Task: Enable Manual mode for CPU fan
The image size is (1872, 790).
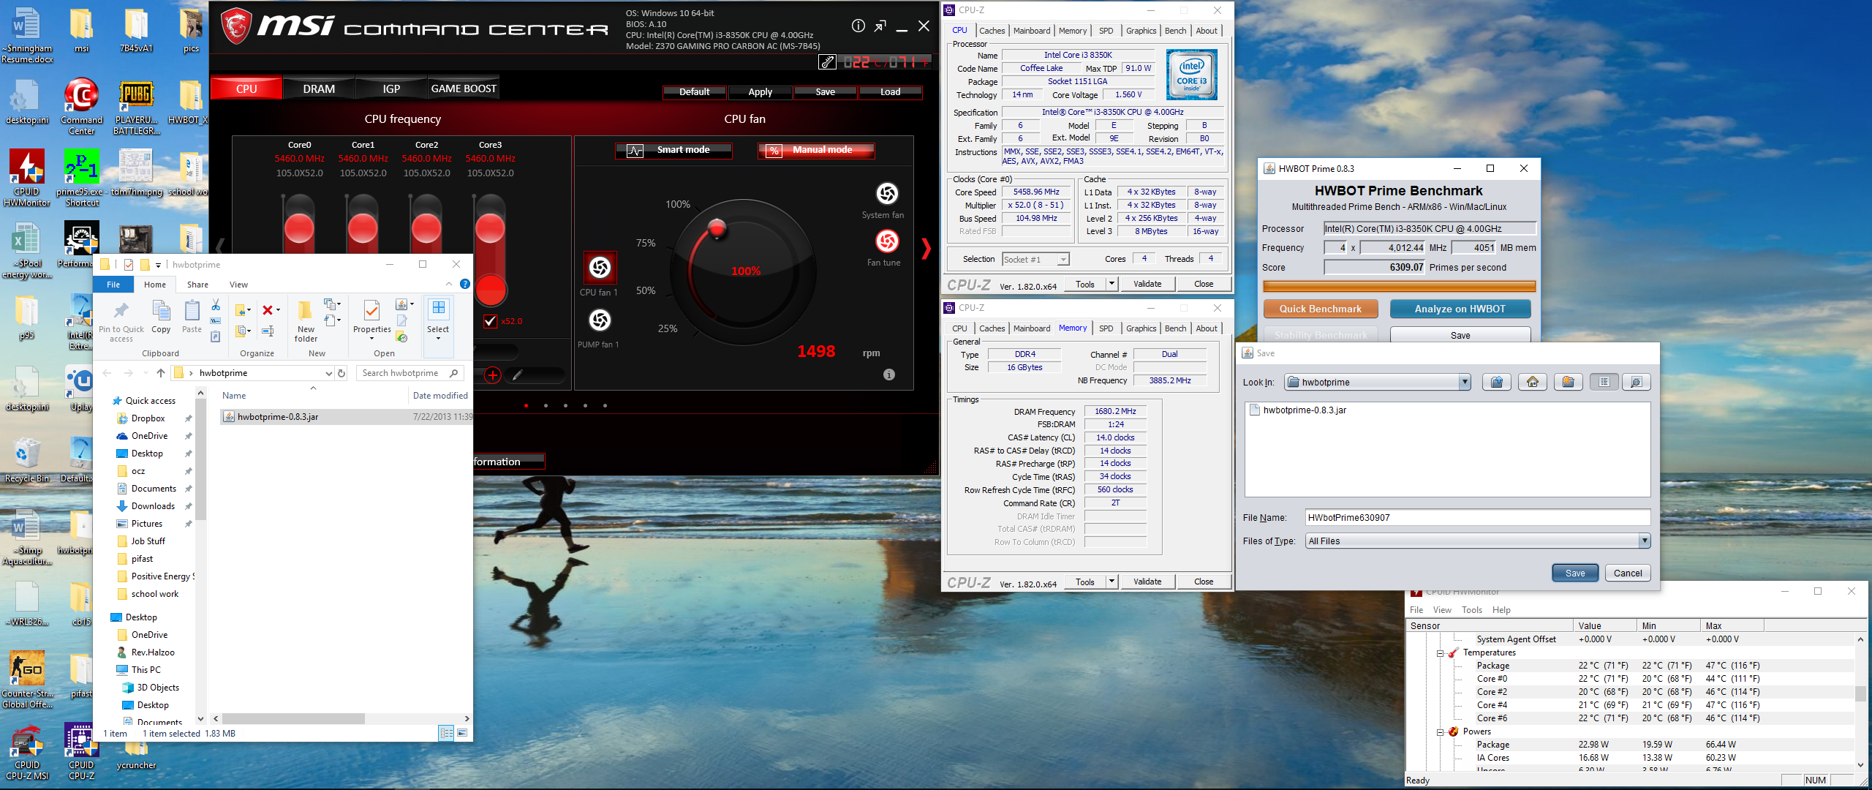Action: [817, 150]
